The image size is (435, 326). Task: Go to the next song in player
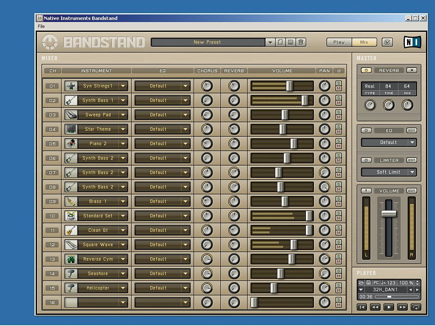[x=417, y=289]
